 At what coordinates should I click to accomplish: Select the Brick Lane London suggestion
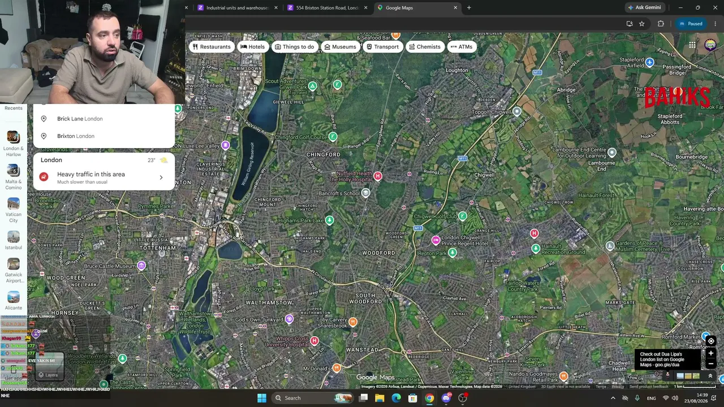point(104,119)
